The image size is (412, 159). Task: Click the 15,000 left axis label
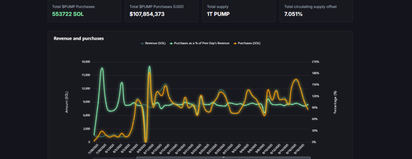tap(86, 75)
